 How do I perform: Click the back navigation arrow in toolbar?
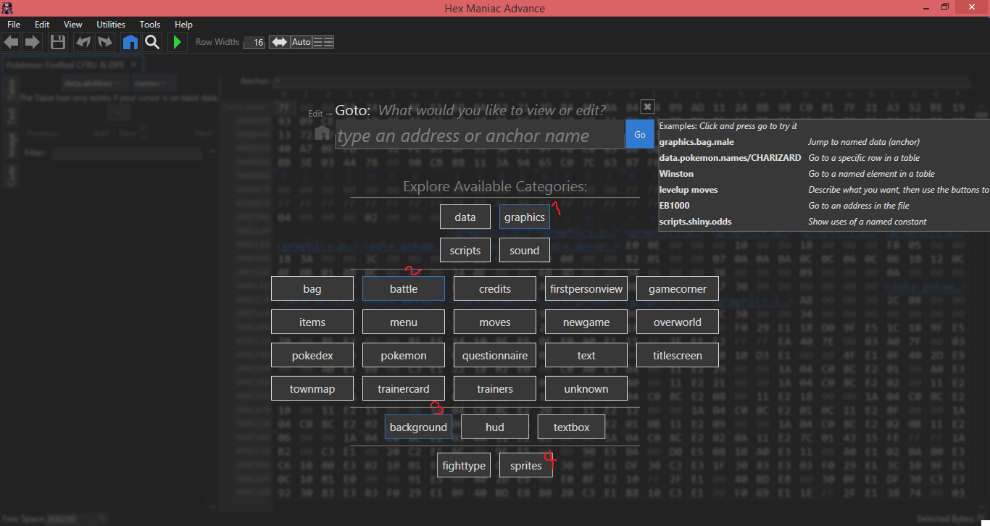pyautogui.click(x=12, y=42)
